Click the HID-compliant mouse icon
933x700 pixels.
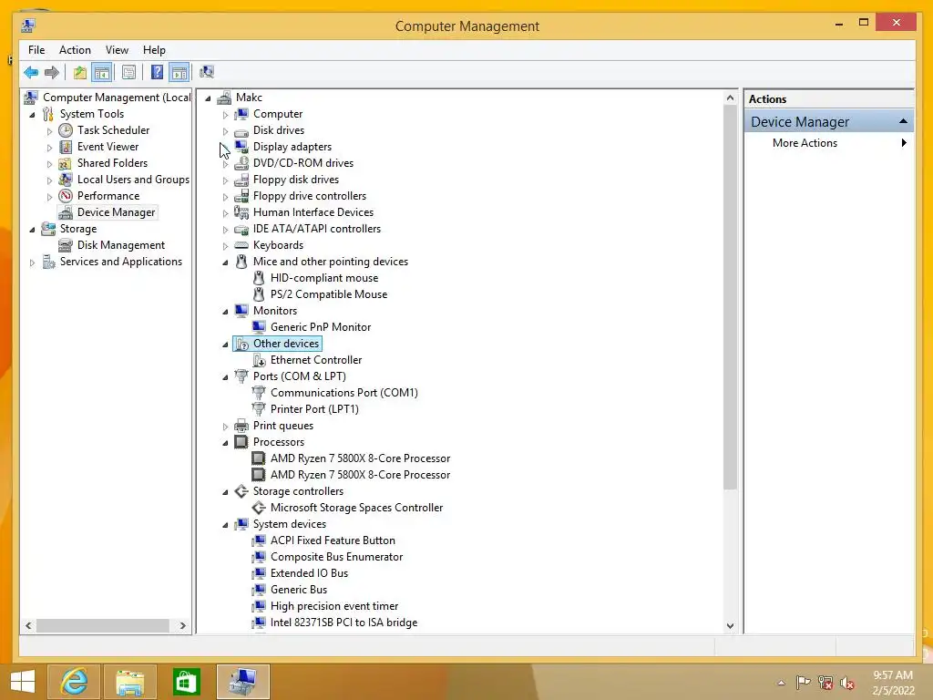pos(259,278)
